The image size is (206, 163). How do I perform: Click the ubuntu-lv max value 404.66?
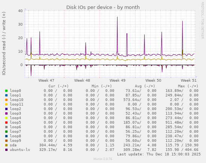pos(192,149)
